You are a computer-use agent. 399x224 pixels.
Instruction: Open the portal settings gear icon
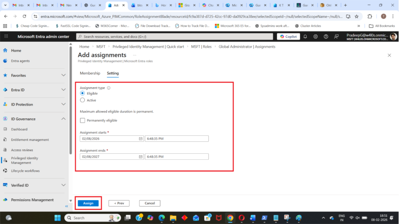click(315, 37)
